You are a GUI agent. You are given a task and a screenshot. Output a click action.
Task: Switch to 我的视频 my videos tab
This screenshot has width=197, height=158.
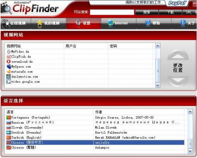[49, 24]
